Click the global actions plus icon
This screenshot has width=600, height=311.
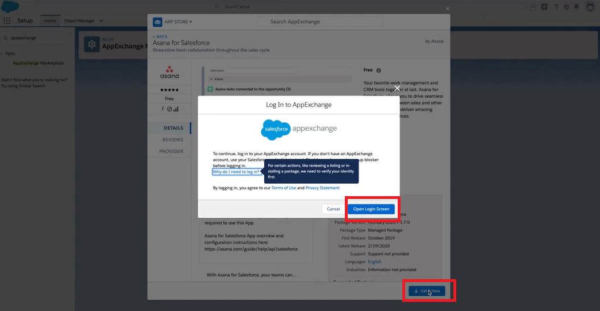pos(544,7)
